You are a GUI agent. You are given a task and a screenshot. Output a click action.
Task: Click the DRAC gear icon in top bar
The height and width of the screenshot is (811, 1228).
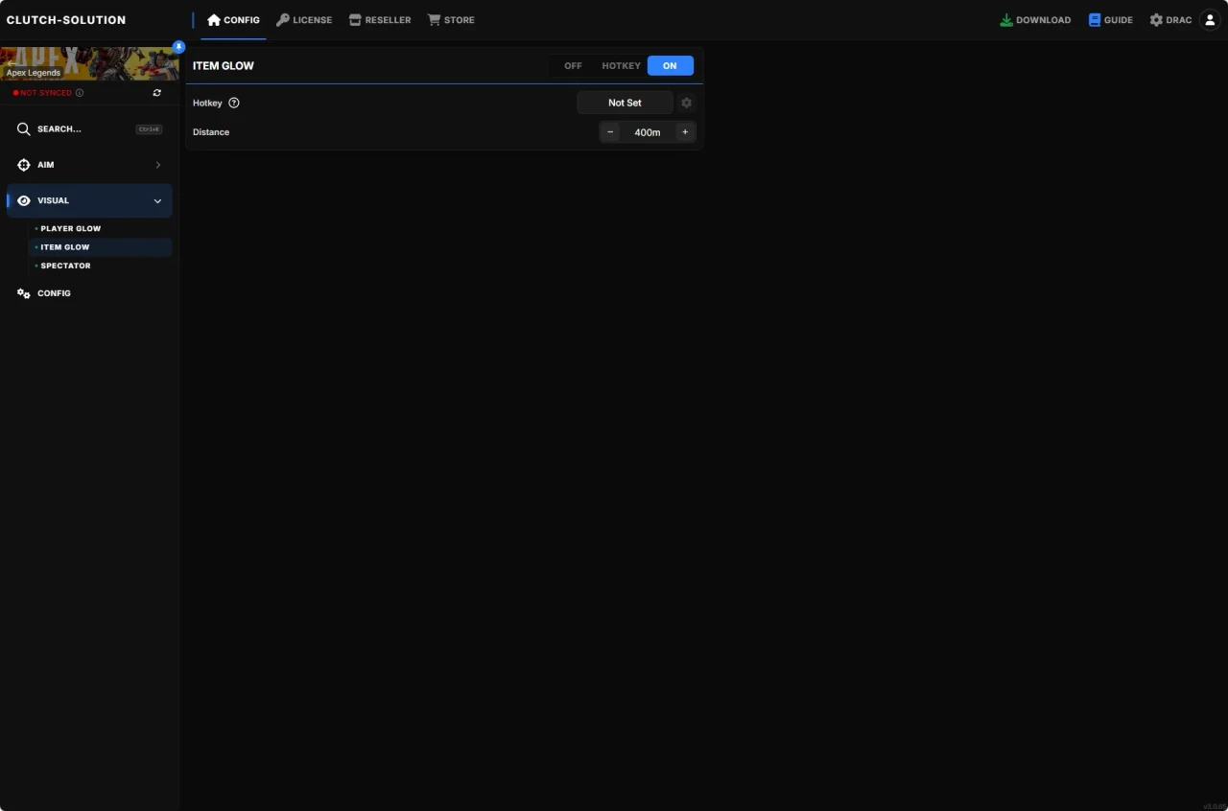1157,19
